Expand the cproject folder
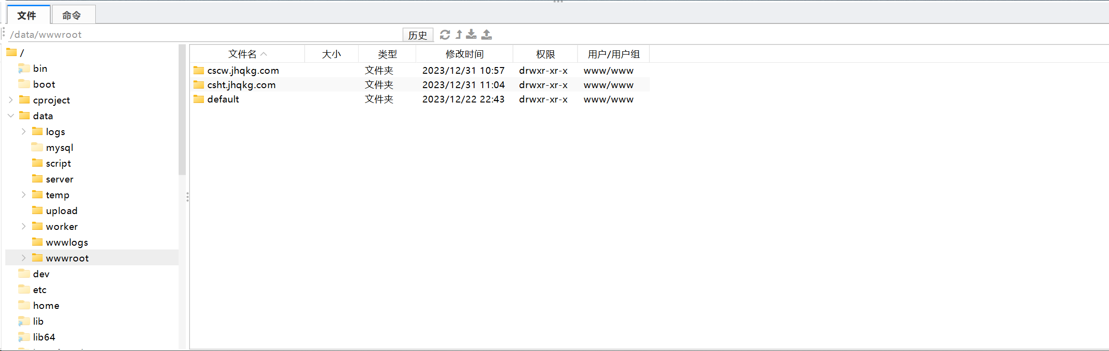 point(11,100)
